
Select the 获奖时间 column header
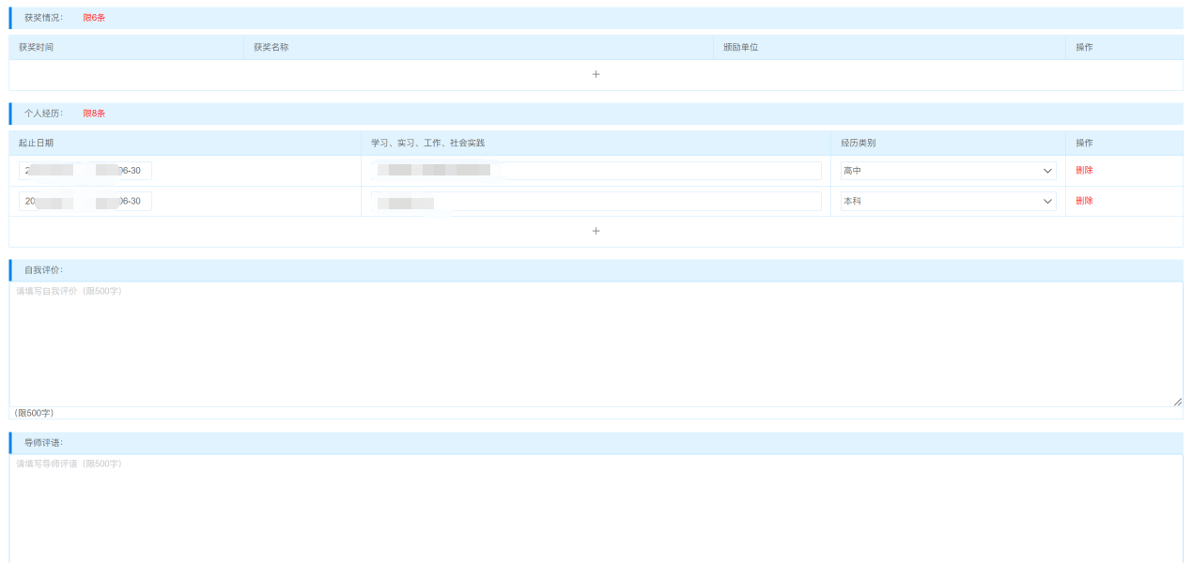(x=36, y=47)
